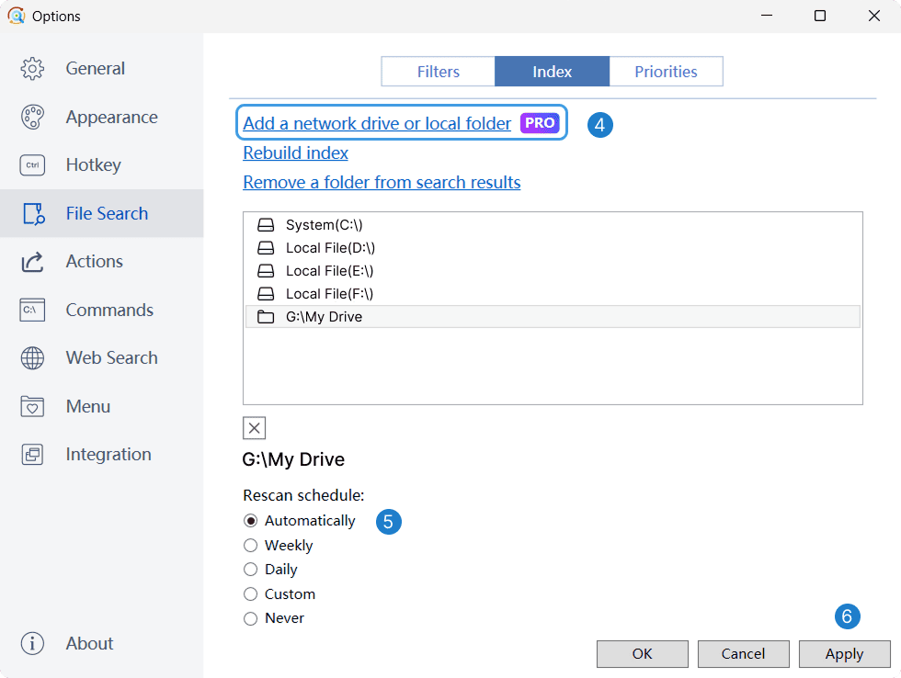Open the Integration settings section
Image resolution: width=901 pixels, height=678 pixels.
click(x=102, y=455)
